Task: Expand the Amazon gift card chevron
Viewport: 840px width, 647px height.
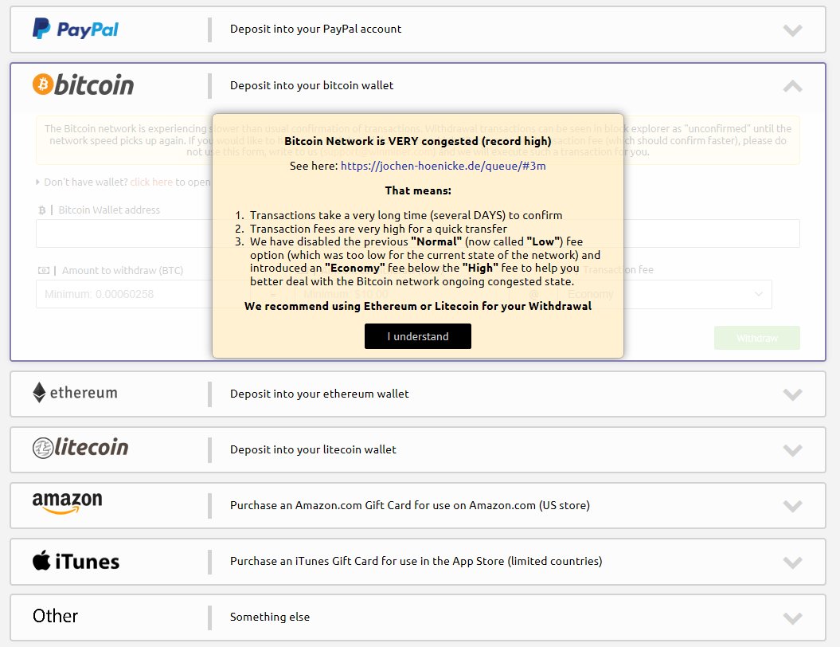Action: [792, 506]
